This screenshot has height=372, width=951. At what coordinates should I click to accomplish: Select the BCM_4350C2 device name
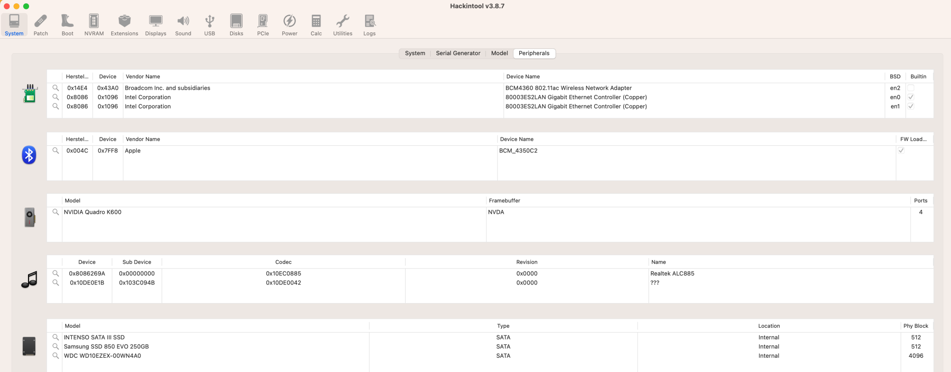tap(518, 151)
